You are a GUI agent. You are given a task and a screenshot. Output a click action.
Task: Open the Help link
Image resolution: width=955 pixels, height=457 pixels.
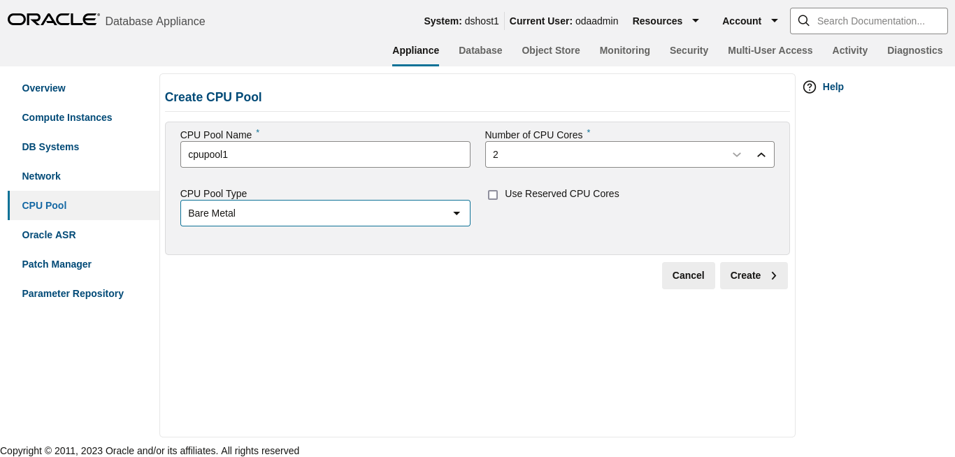pyautogui.click(x=833, y=87)
